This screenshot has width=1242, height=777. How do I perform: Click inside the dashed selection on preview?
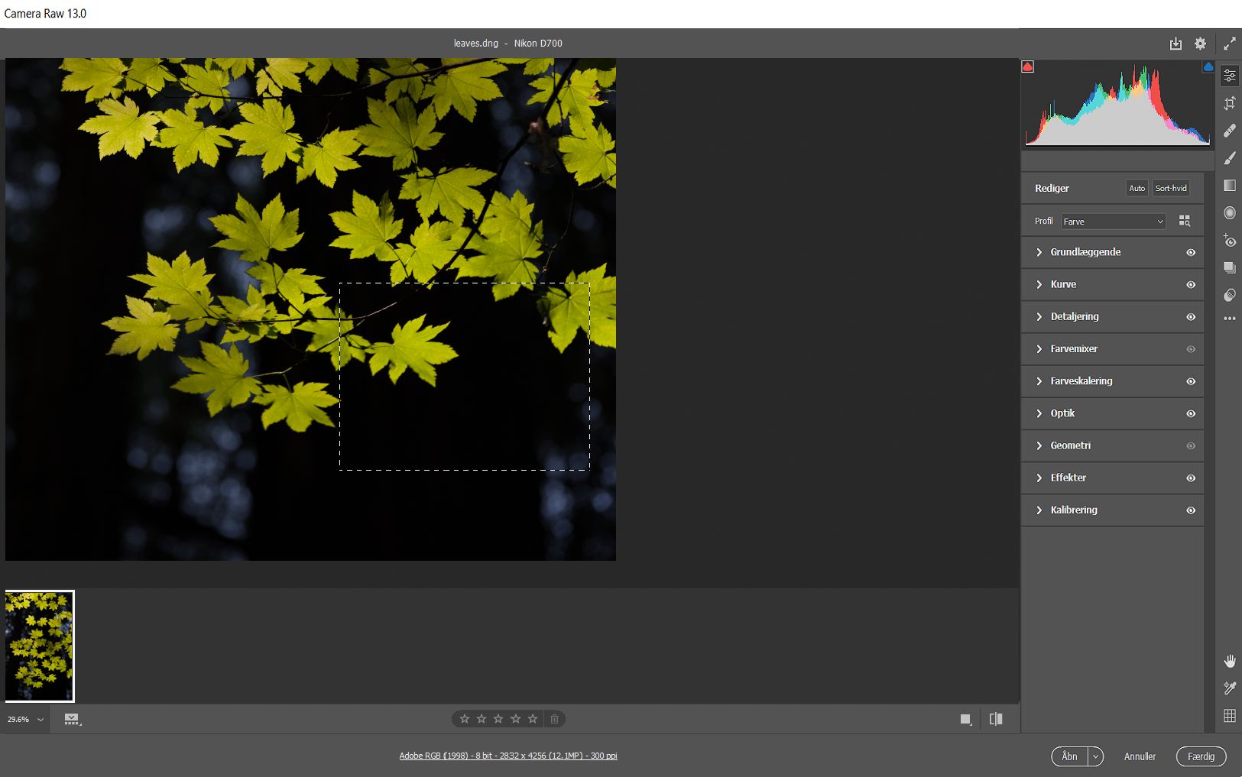pos(465,377)
